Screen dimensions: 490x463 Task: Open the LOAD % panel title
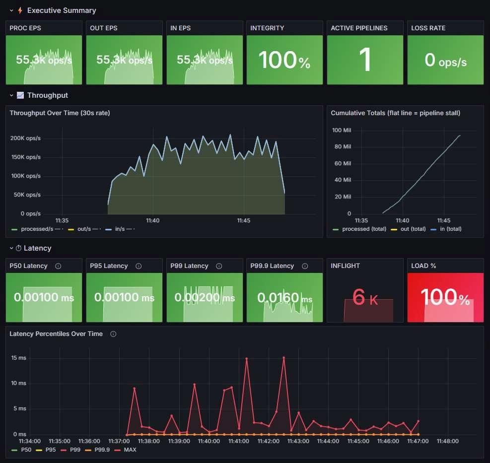[x=423, y=266]
